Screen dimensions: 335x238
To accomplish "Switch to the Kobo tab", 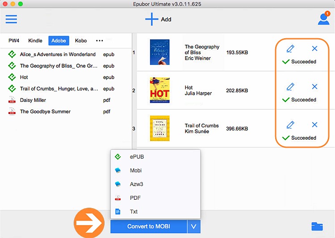I will 81,40.
